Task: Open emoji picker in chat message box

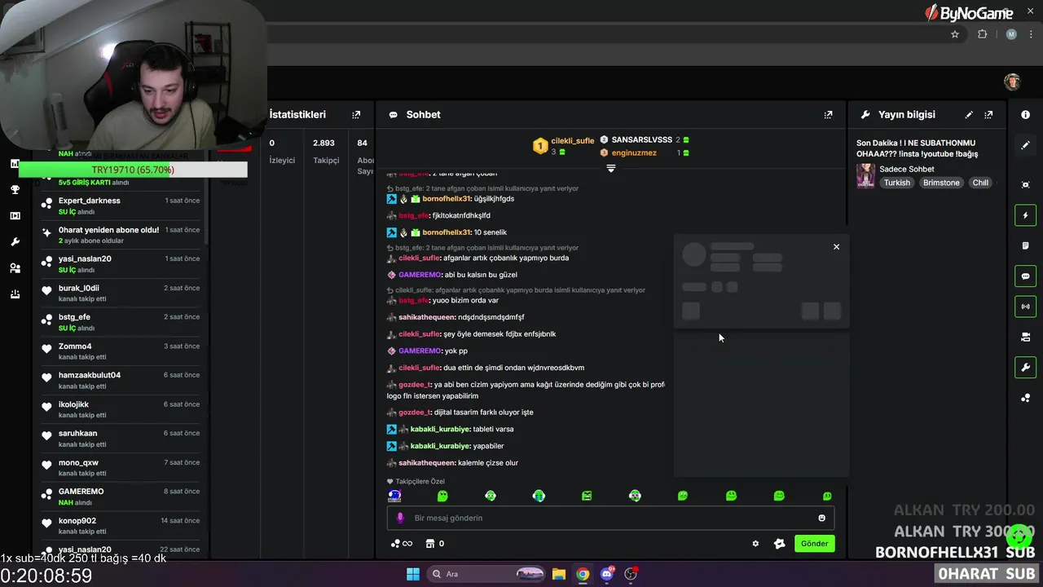Action: coord(821,518)
